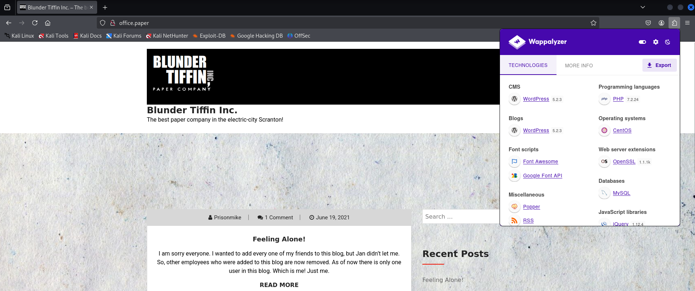Open the Kali Tools bookmark
The width and height of the screenshot is (695, 291).
tap(54, 36)
